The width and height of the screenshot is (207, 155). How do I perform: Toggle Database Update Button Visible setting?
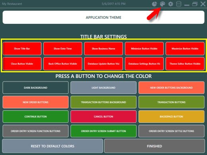(103, 64)
